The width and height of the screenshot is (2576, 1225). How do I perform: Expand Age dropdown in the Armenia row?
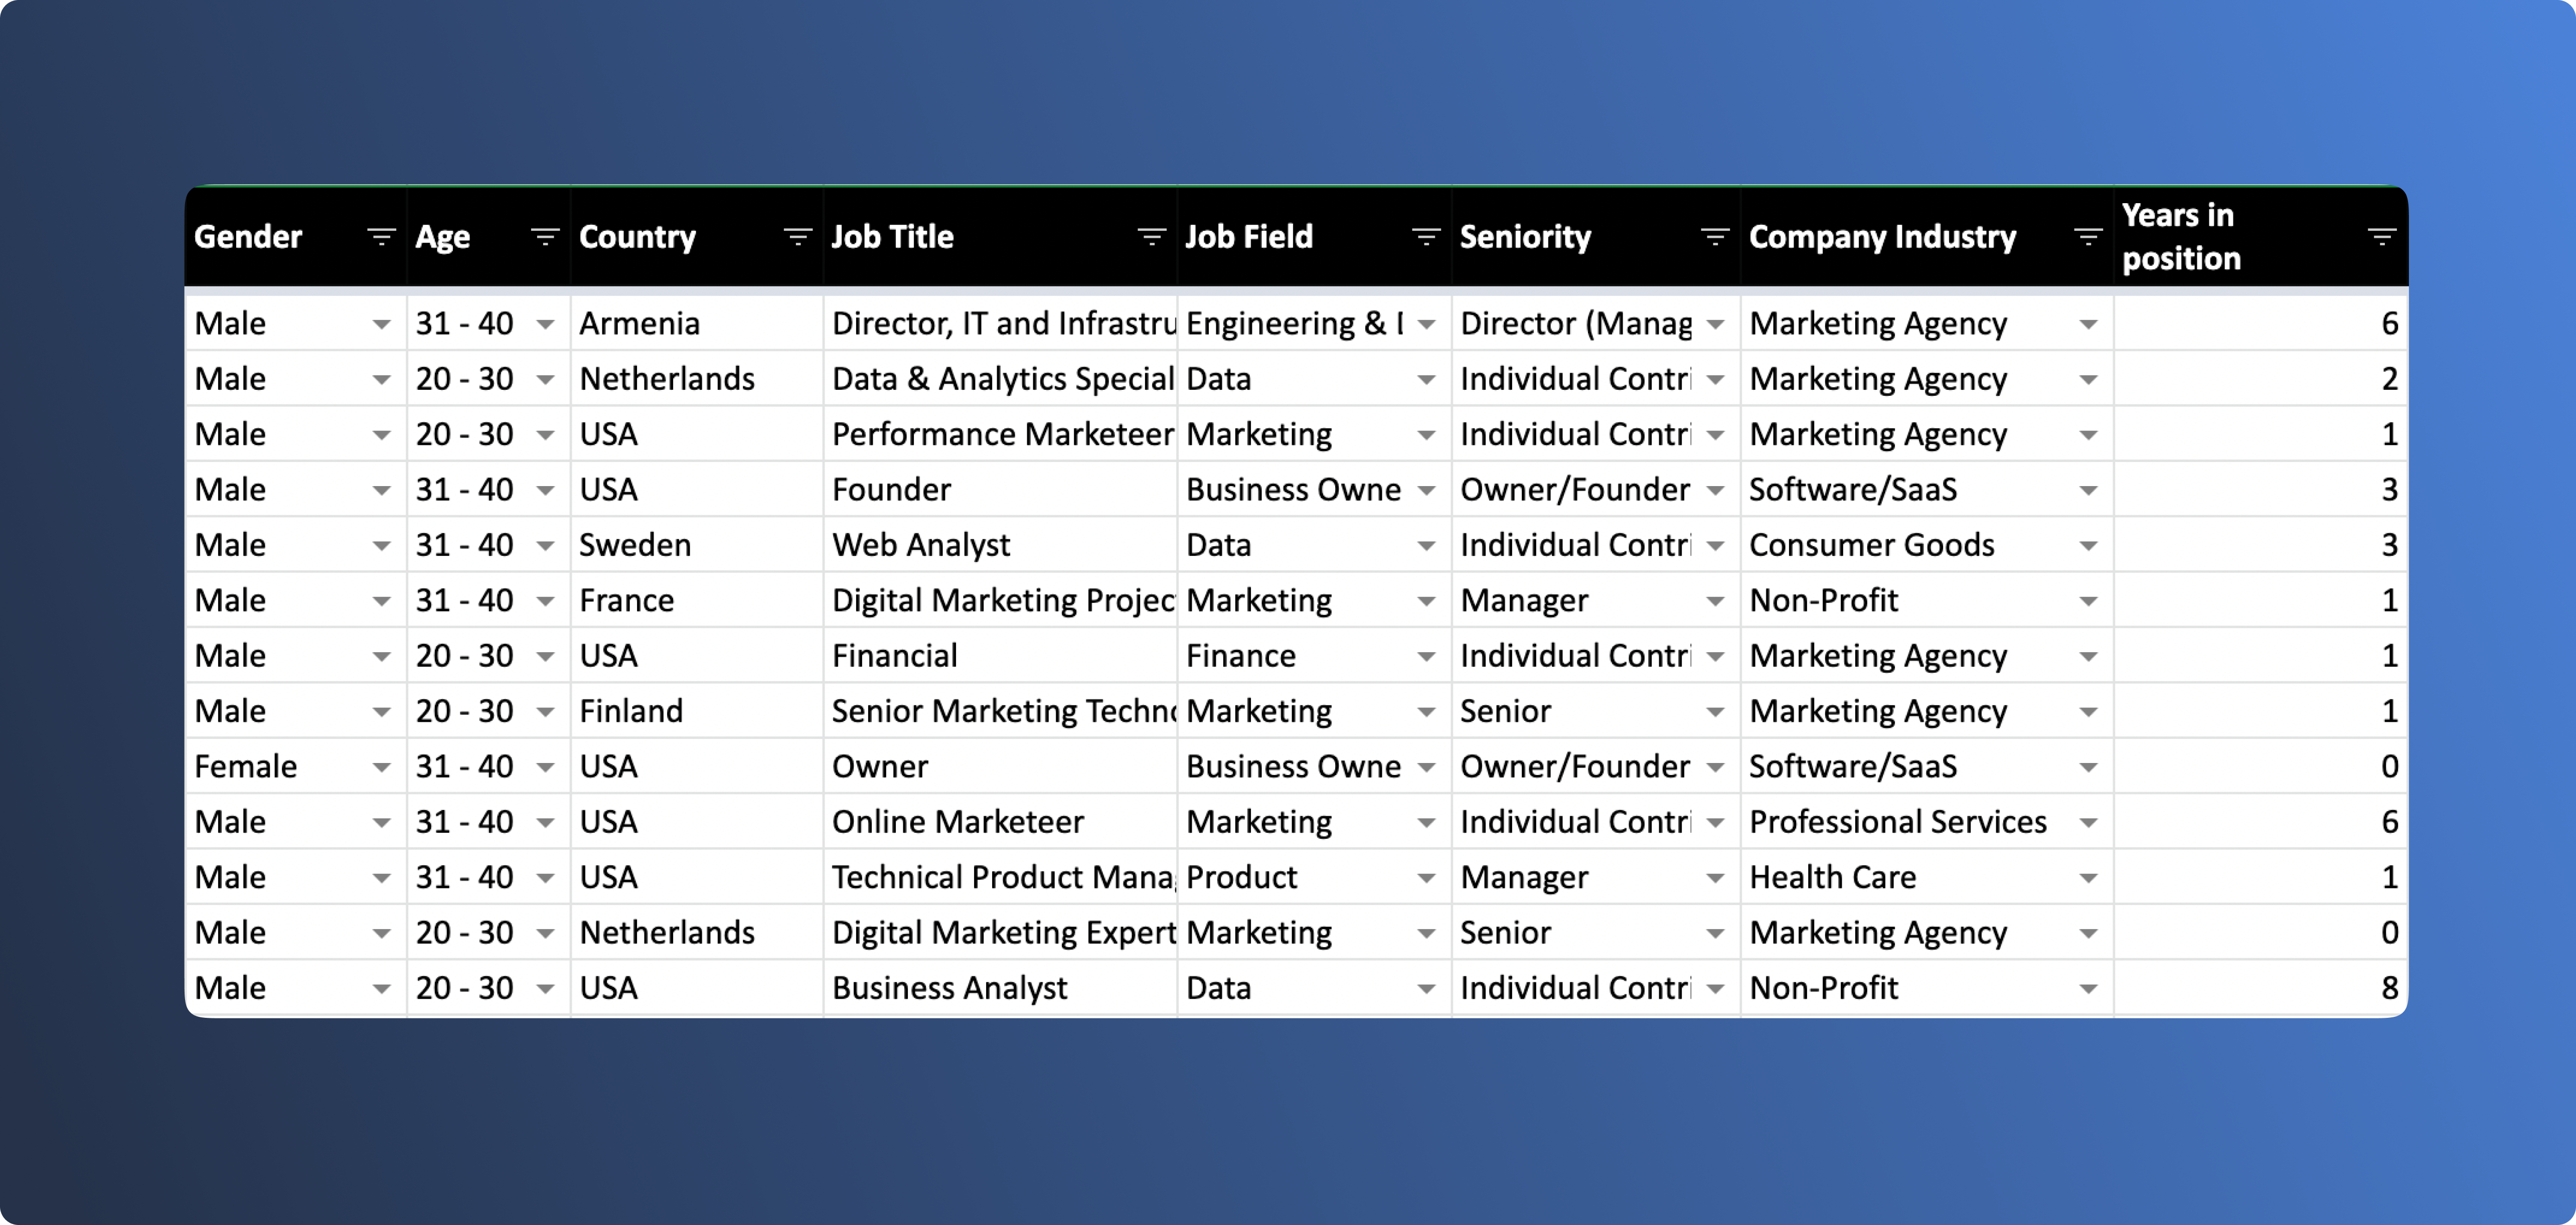545,325
